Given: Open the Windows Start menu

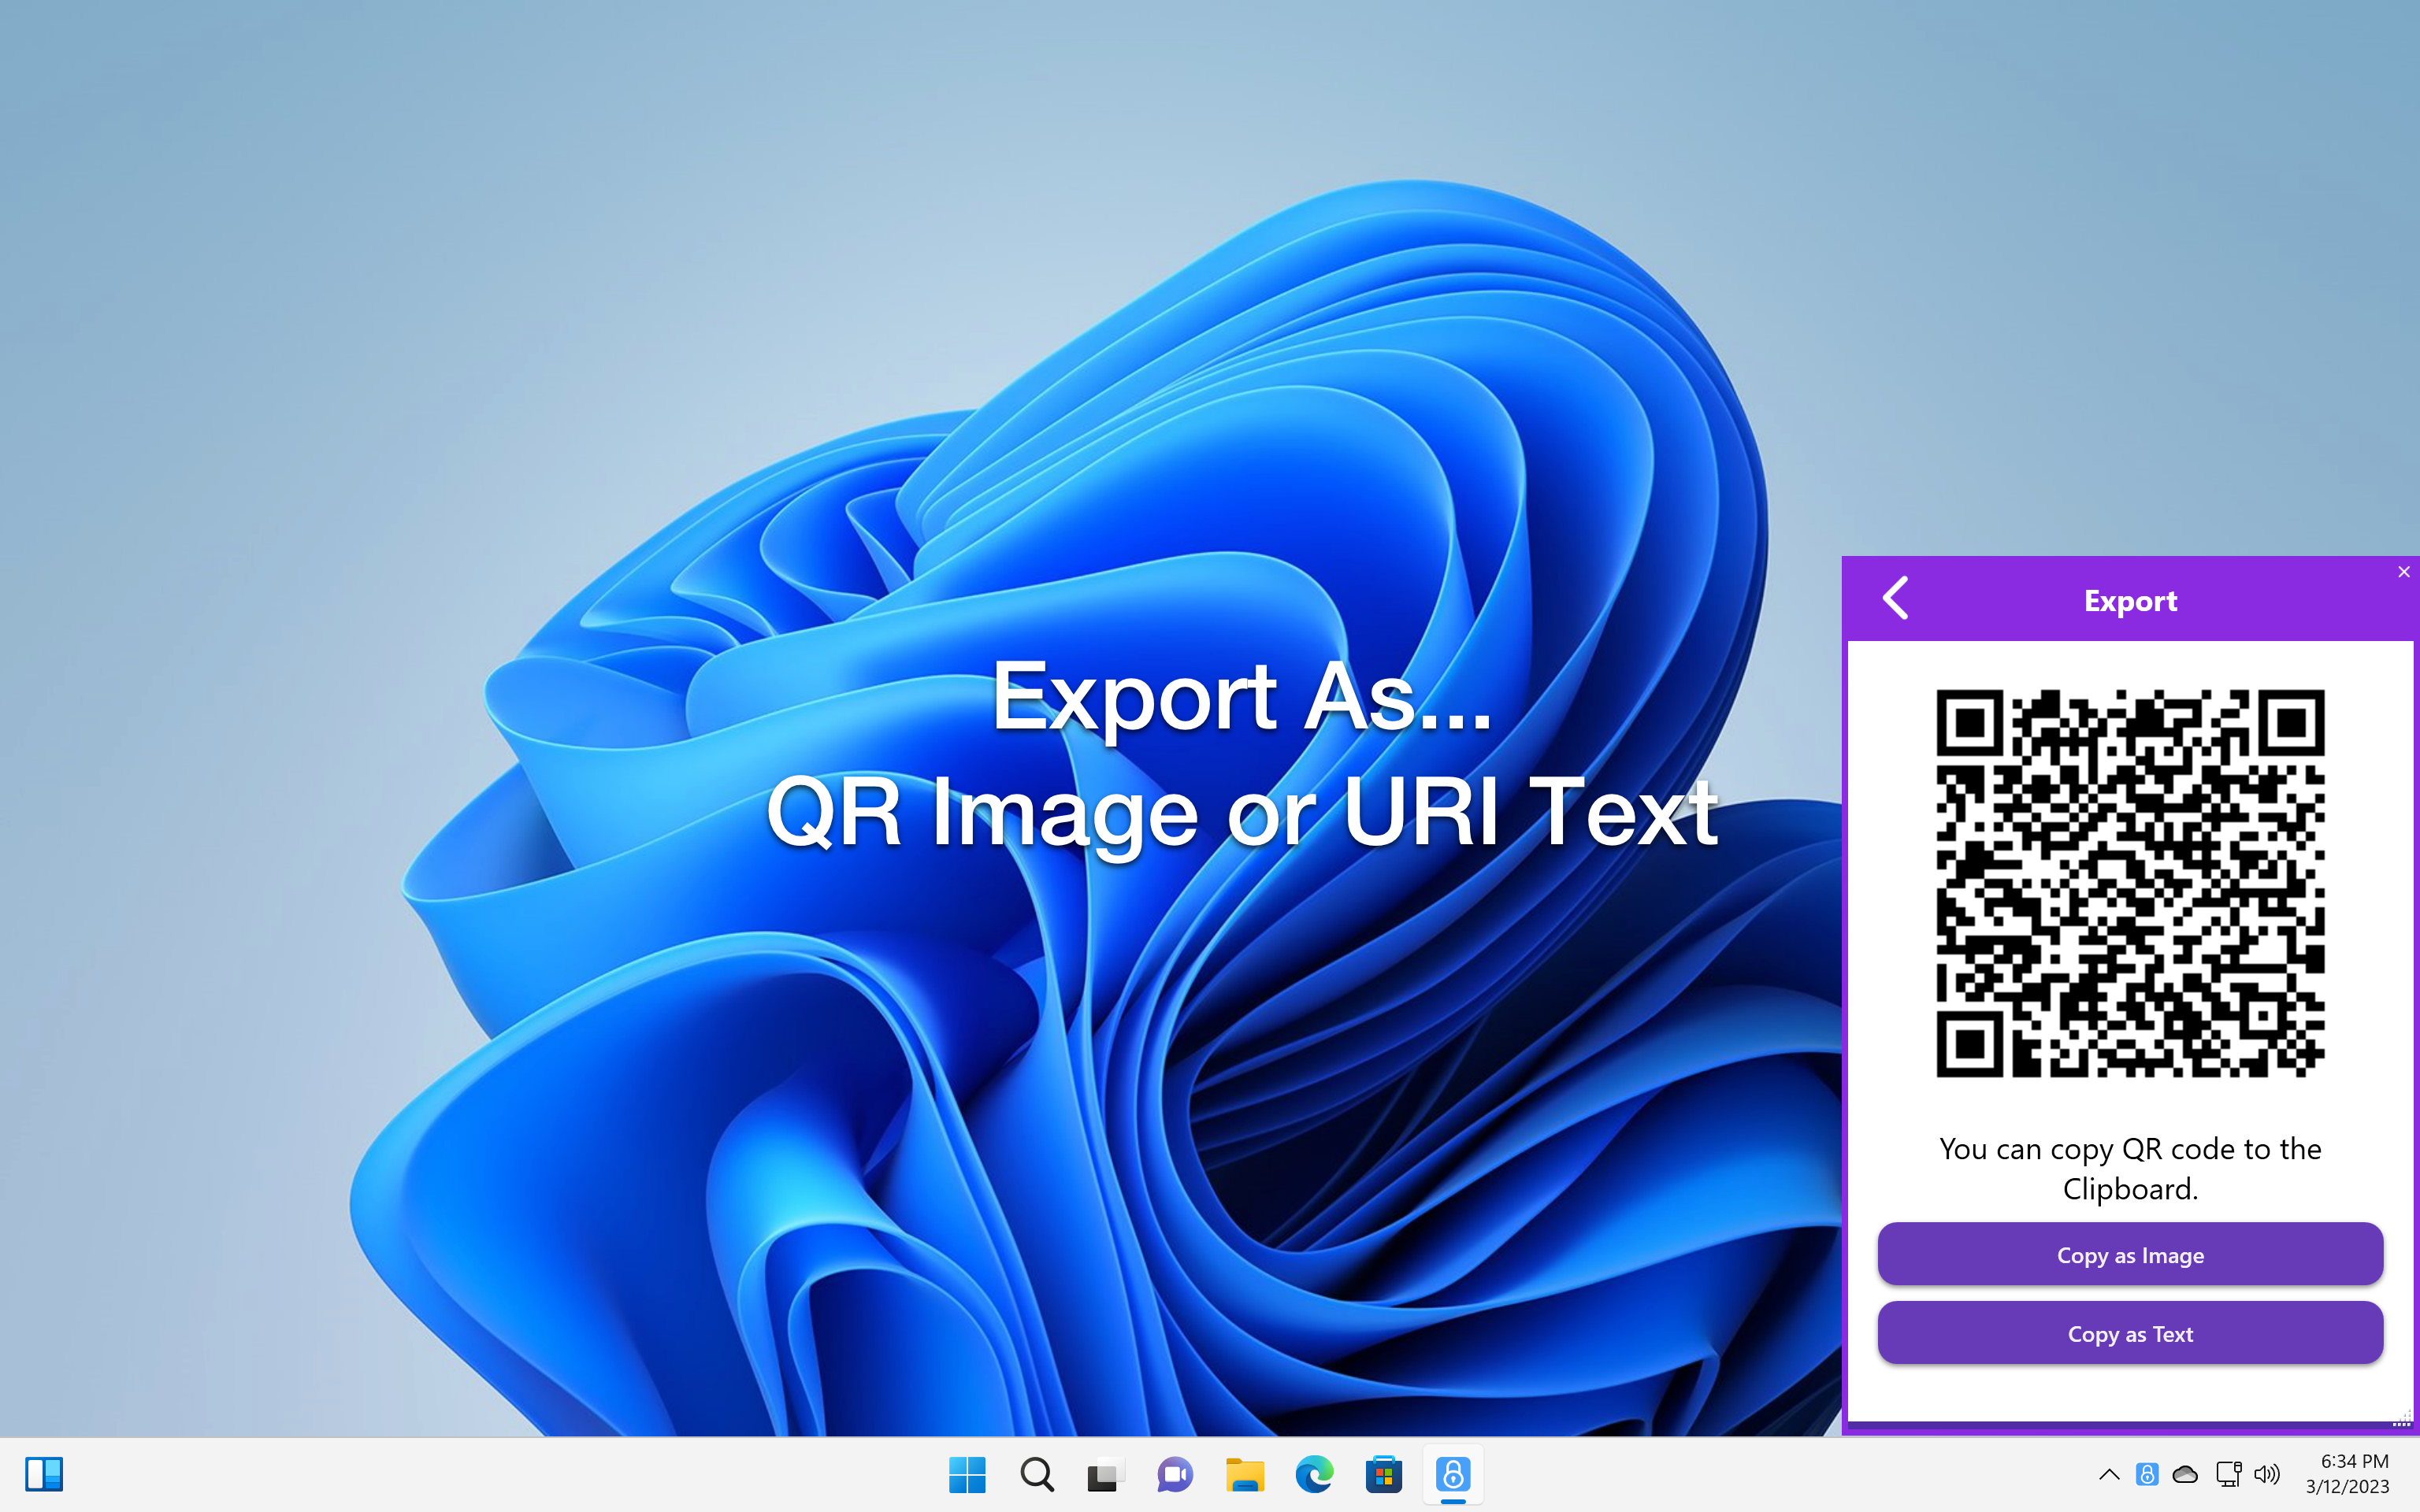Looking at the screenshot, I should pyautogui.click(x=967, y=1474).
